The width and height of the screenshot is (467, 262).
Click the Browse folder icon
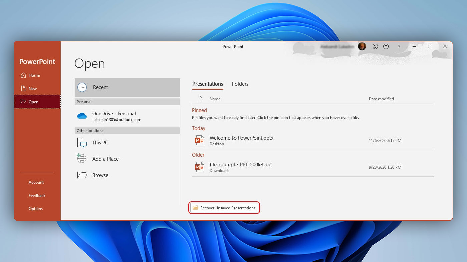[82, 175]
